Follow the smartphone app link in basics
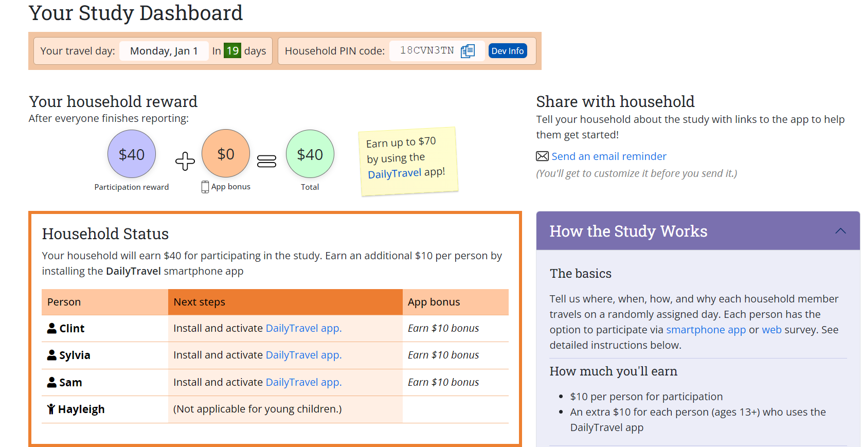861x447 pixels. [x=706, y=330]
